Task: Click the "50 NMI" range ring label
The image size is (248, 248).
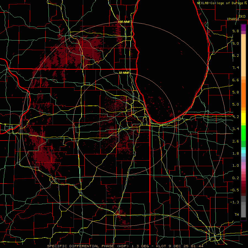Action: (124, 73)
